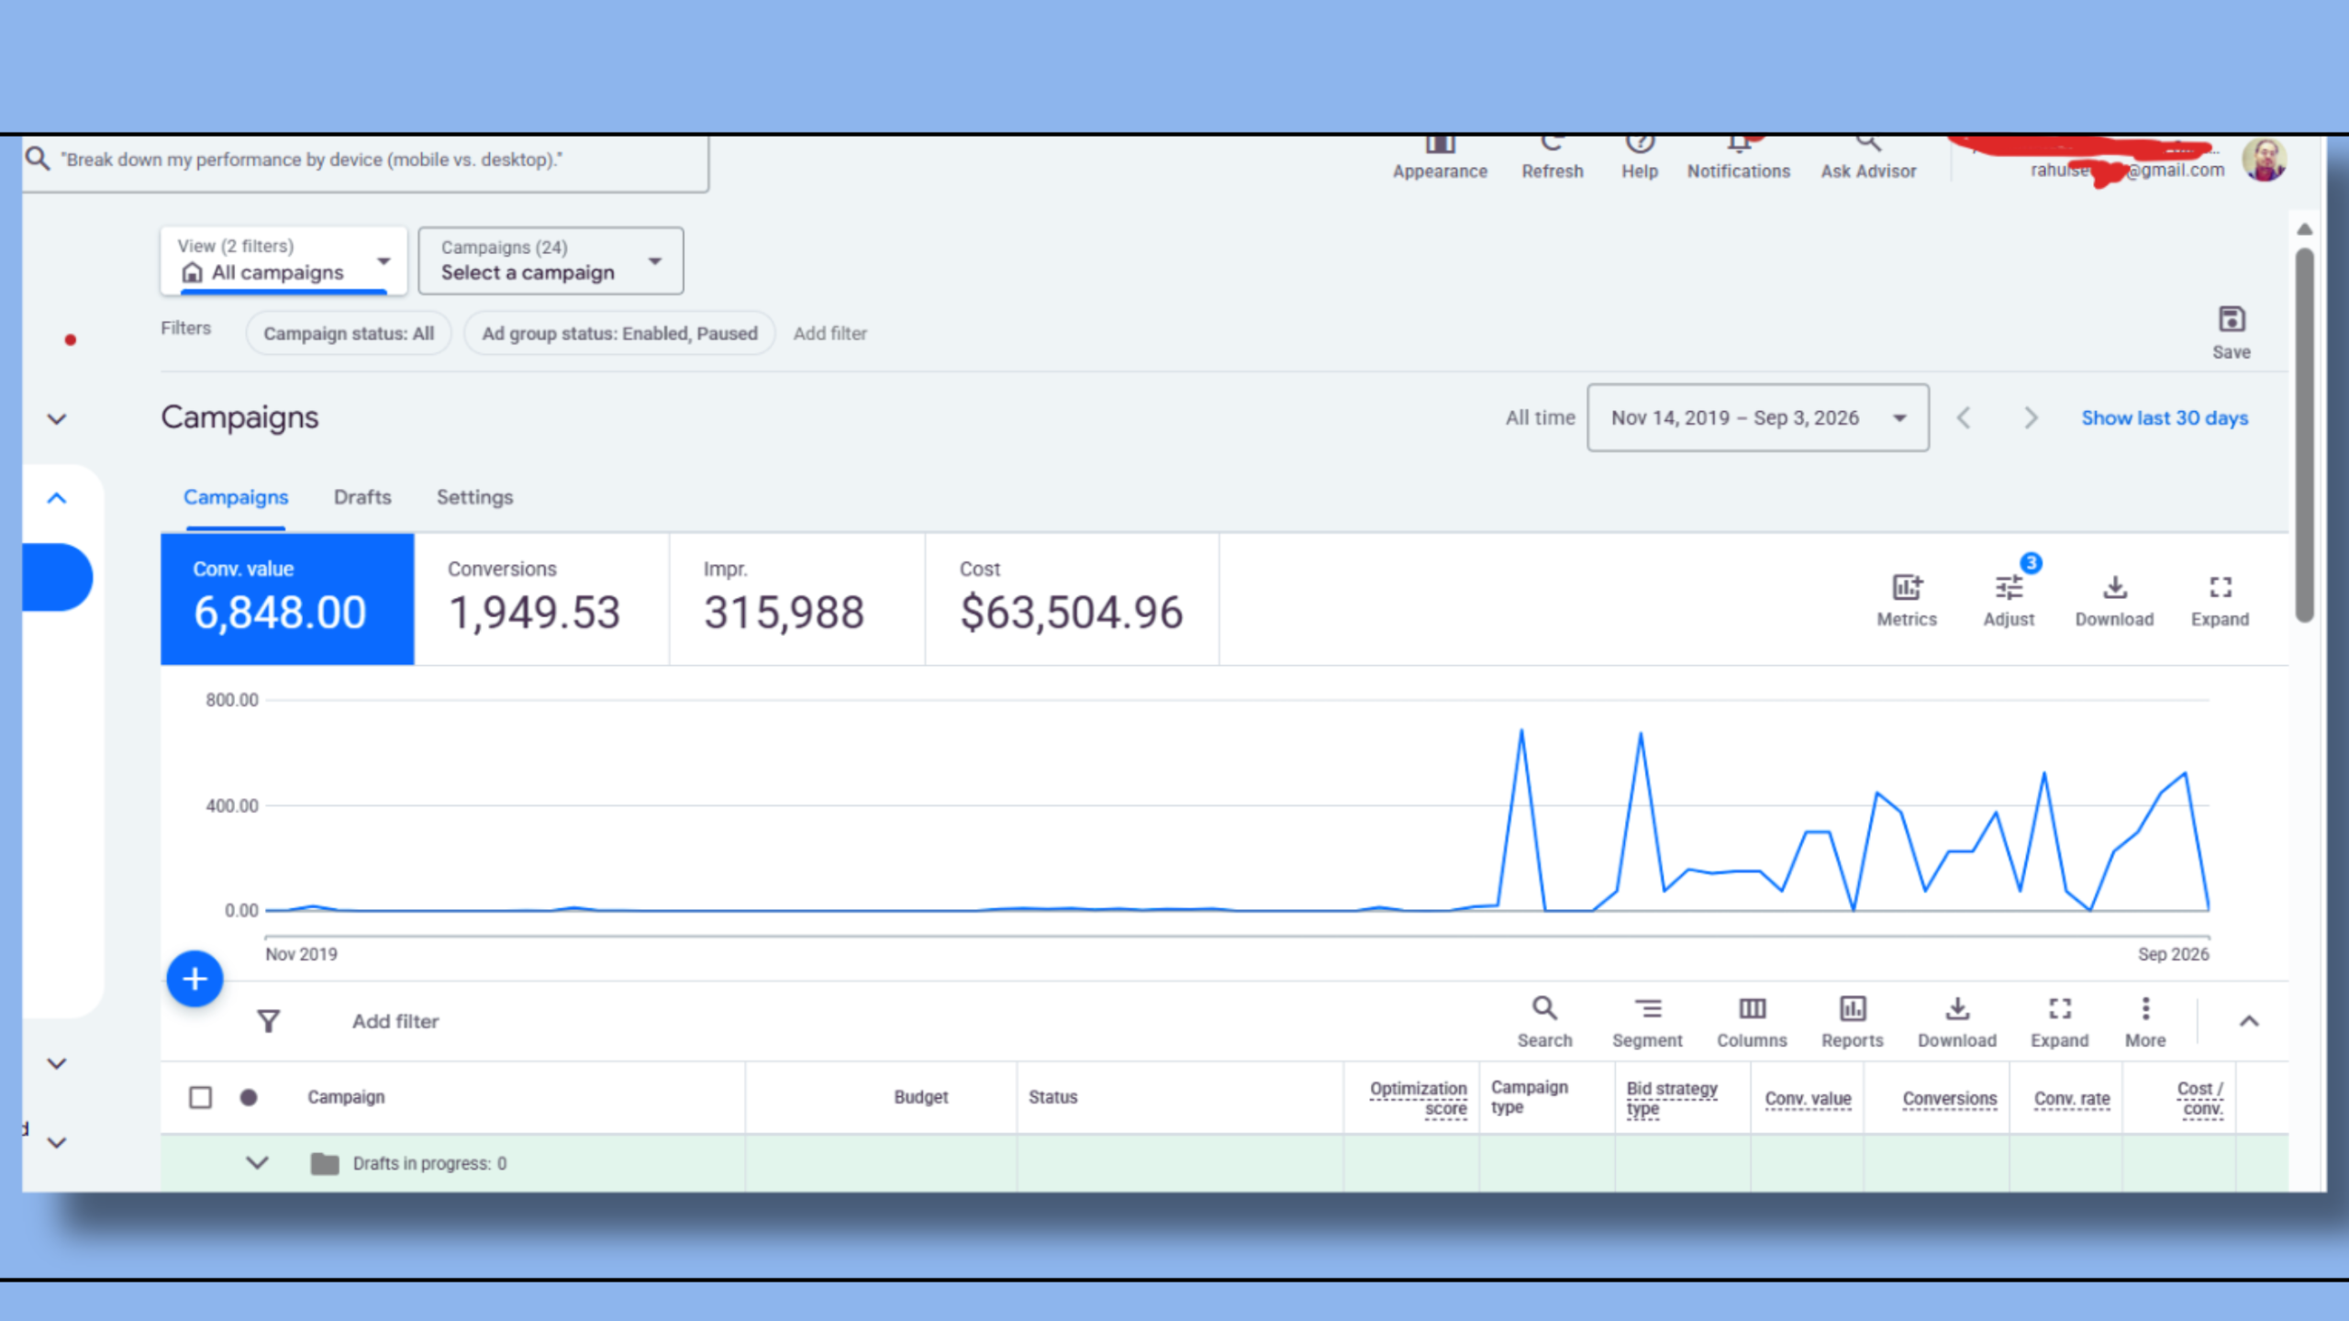The height and width of the screenshot is (1321, 2349).
Task: Click the Reports icon
Action: click(x=1853, y=1009)
